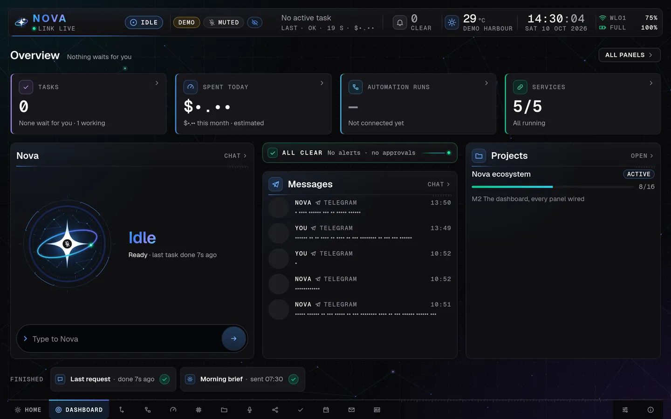
Task: Click the ALL CLEAR alerts banner
Action: (360, 153)
